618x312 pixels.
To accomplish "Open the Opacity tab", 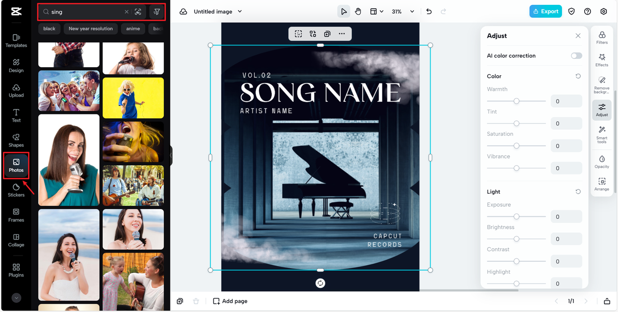I will 602,162.
